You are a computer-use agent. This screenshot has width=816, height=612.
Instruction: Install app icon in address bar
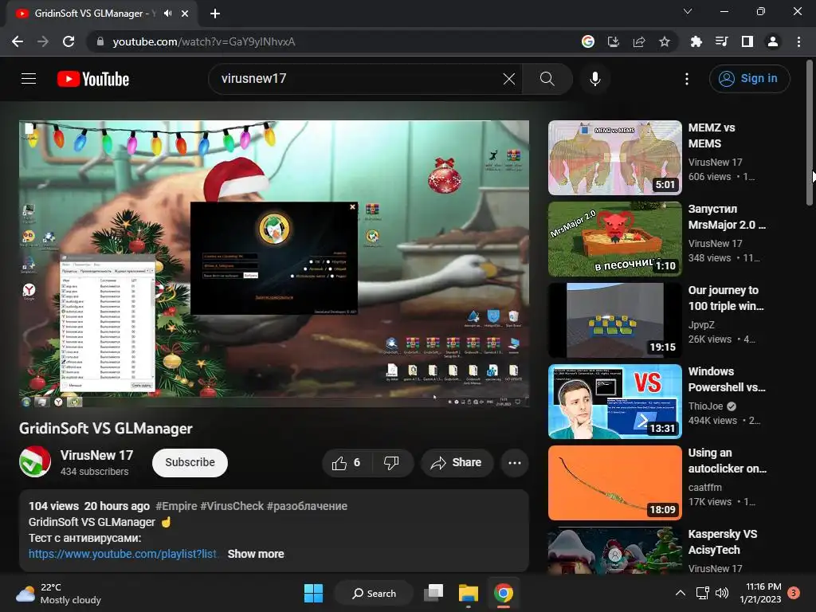tap(614, 41)
